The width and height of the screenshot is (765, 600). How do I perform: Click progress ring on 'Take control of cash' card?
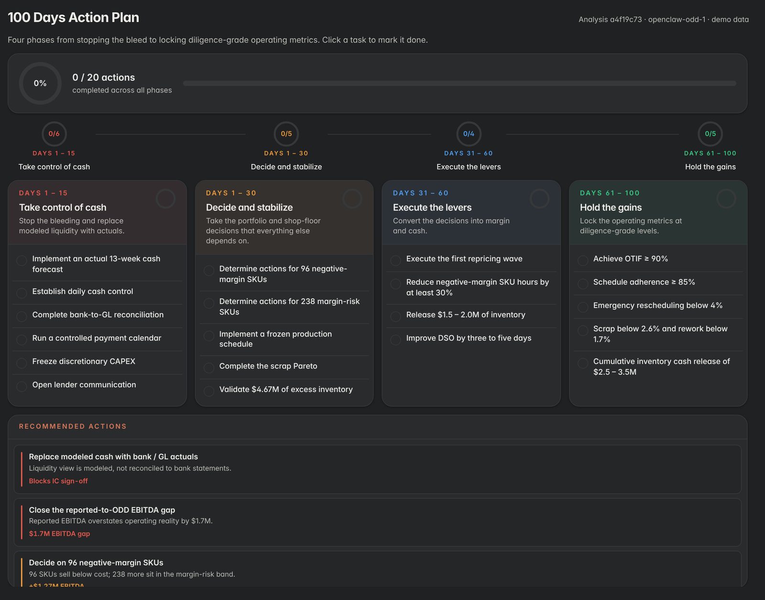pos(165,198)
